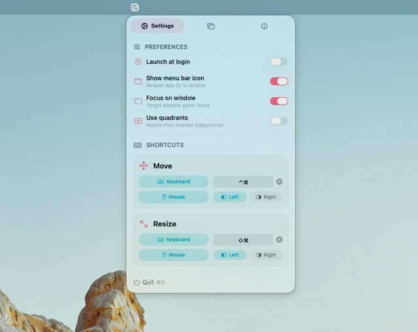Click the Move shortcut field ⌃⌘
Screen dimensions: 418x332
pos(243,182)
